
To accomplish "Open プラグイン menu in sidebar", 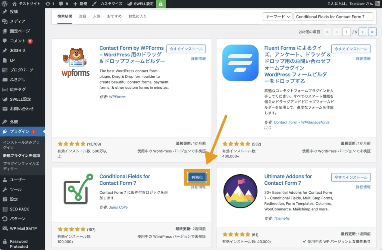I will (19, 131).
